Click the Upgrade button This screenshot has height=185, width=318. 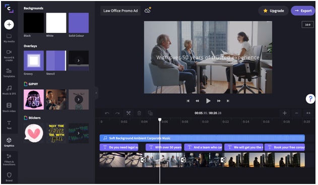pos(273,11)
